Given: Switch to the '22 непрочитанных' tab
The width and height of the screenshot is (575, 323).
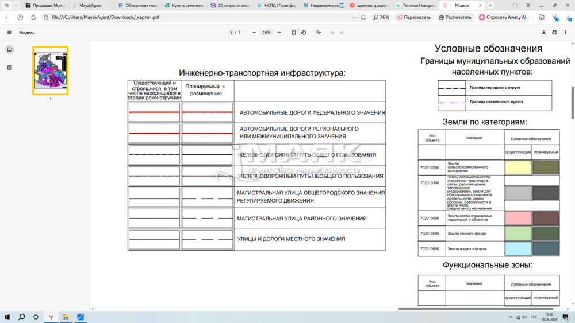Looking at the screenshot, I should point(231,6).
